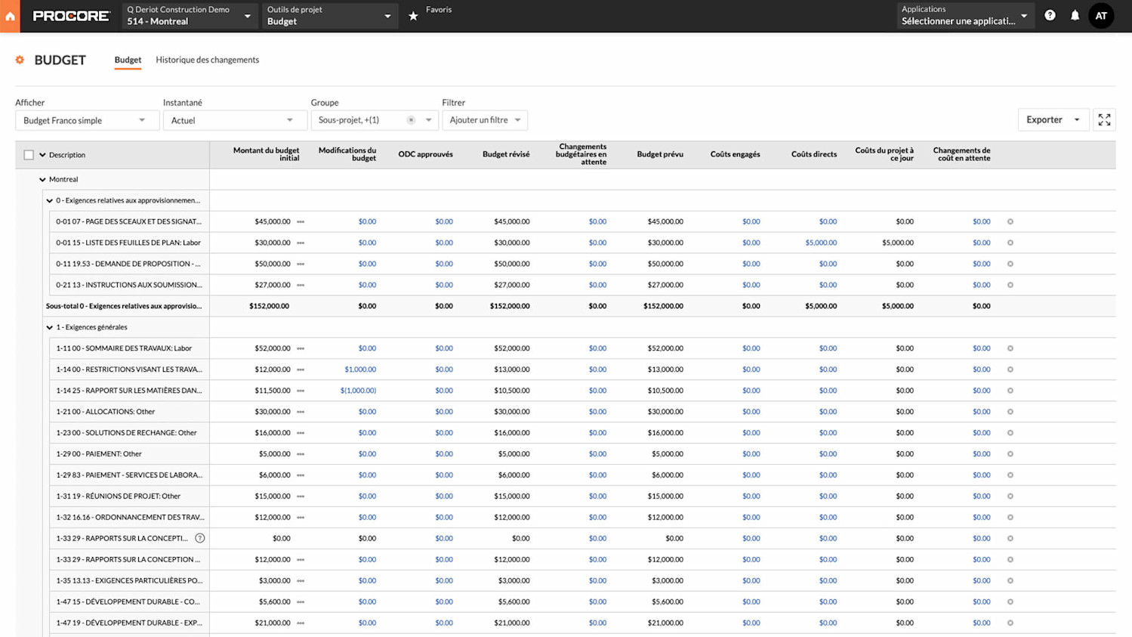The width and height of the screenshot is (1132, 637).
Task: Open budget settings gear icon
Action: click(x=20, y=60)
